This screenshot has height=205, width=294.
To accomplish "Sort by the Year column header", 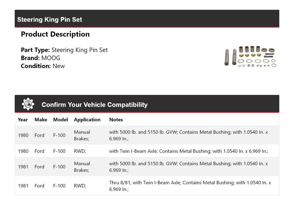I will tap(23, 120).
